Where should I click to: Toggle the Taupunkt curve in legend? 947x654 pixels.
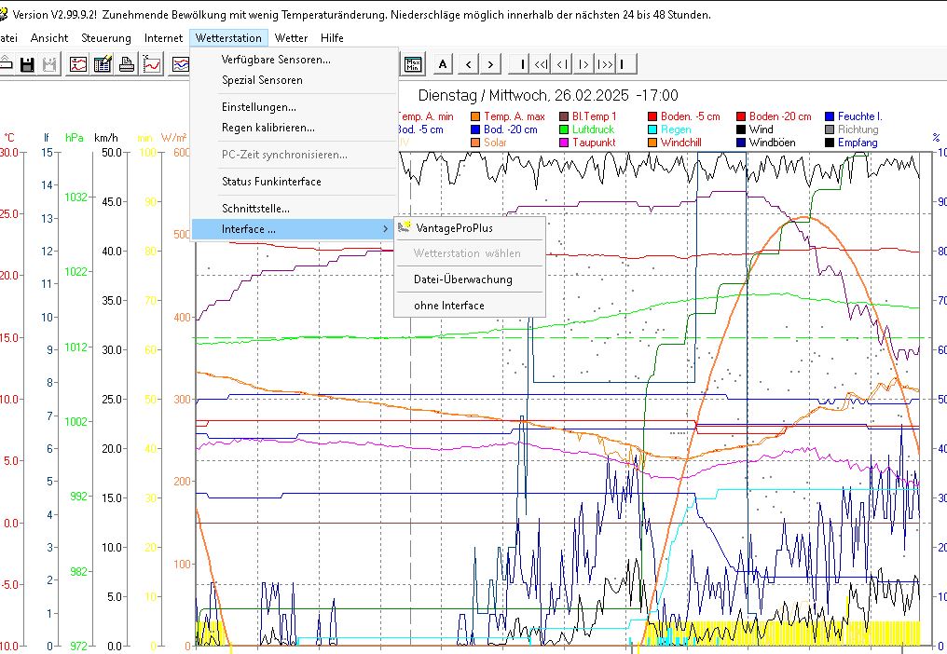tap(593, 143)
